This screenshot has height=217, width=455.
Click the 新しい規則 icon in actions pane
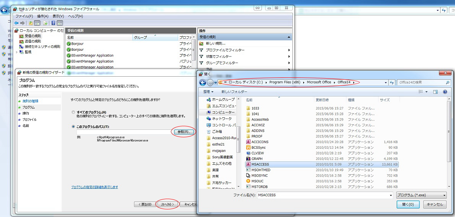(x=201, y=43)
